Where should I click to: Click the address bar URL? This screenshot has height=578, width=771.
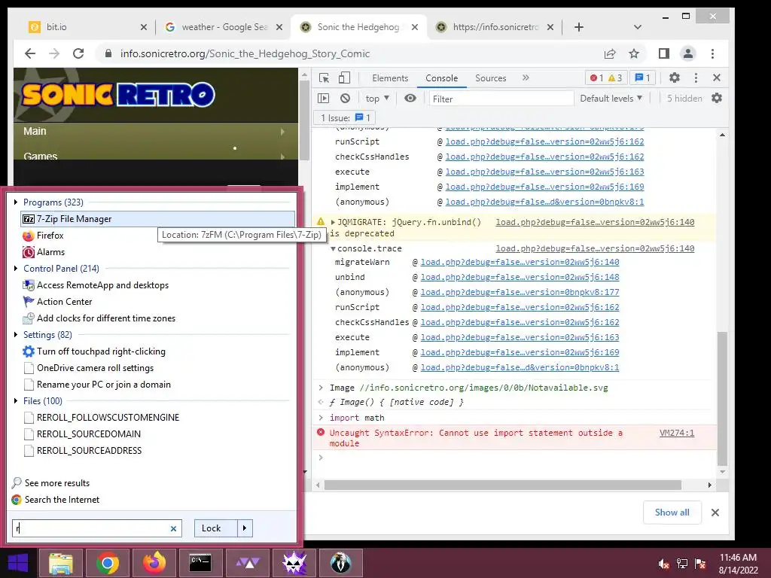[245, 53]
